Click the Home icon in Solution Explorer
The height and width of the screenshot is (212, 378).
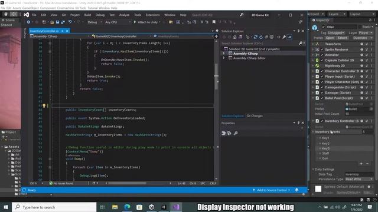coord(235,37)
